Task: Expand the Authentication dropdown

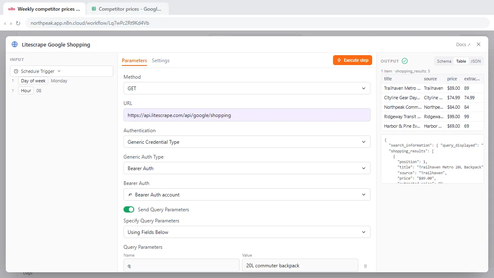Action: click(x=247, y=142)
